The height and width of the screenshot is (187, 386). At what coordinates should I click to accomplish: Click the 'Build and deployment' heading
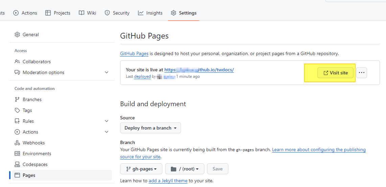click(x=153, y=104)
